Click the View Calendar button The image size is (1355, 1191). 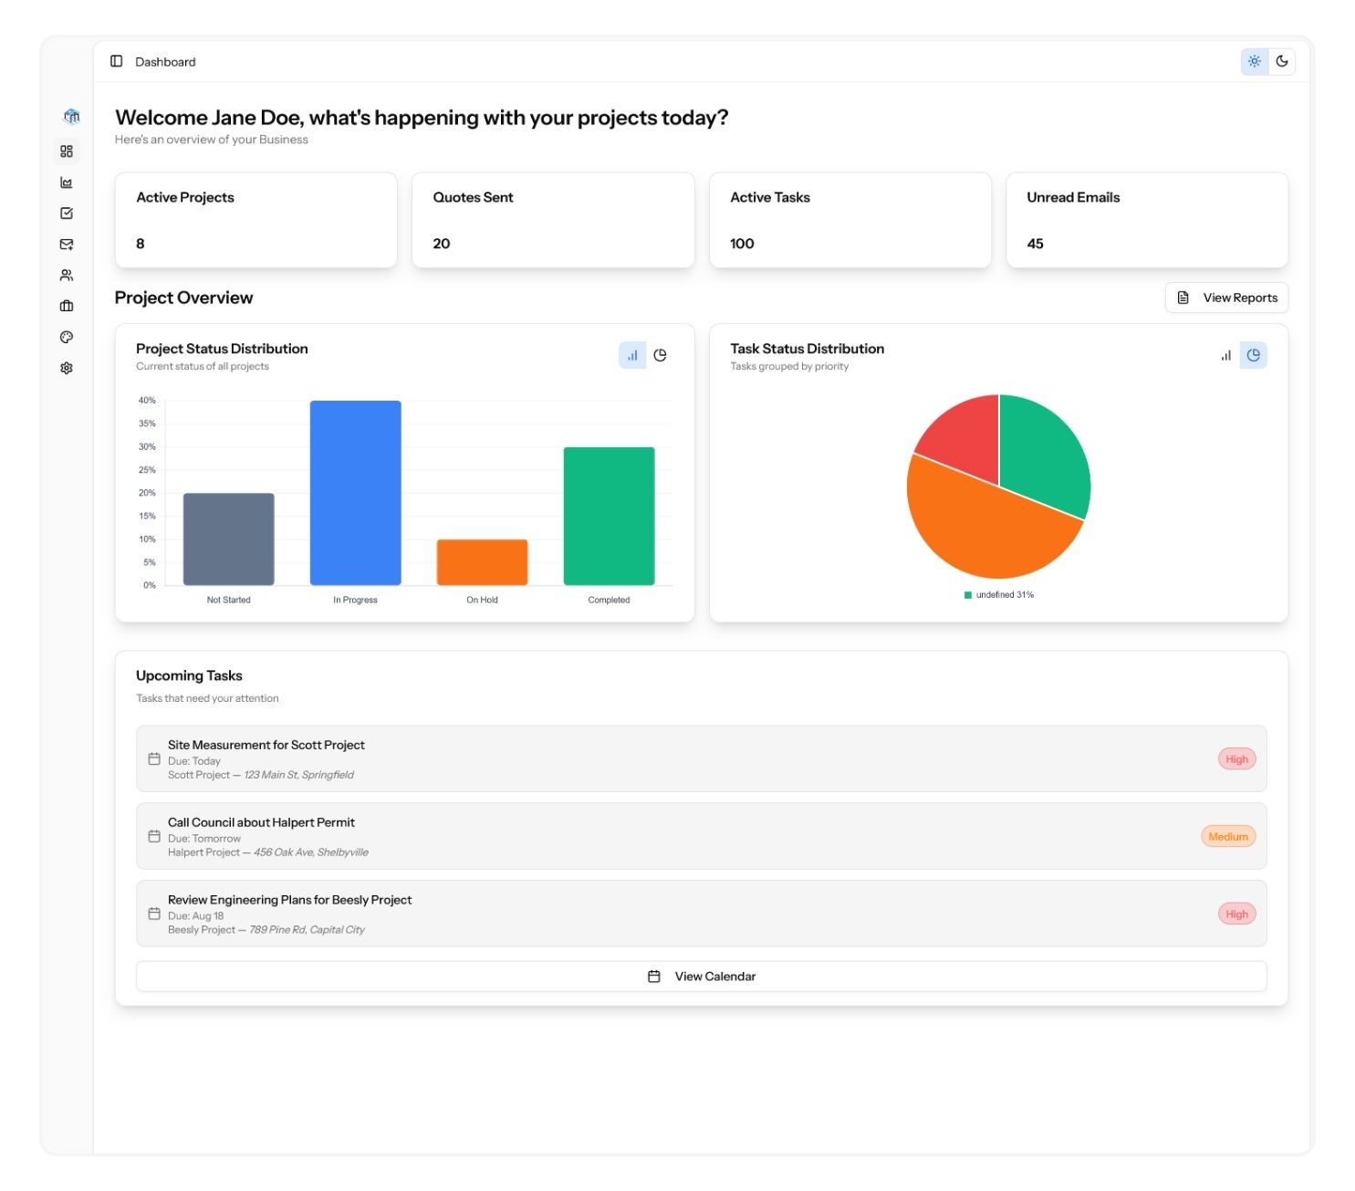[x=701, y=977]
